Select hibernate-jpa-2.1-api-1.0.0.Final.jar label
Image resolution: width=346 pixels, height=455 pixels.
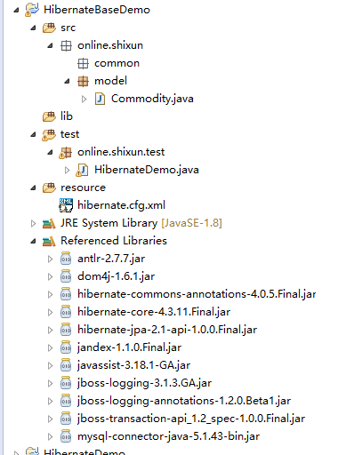(167, 330)
